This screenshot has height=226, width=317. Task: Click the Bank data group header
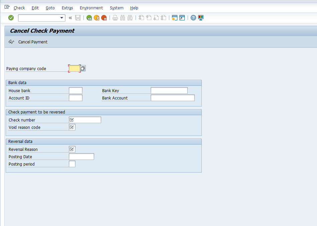104,83
